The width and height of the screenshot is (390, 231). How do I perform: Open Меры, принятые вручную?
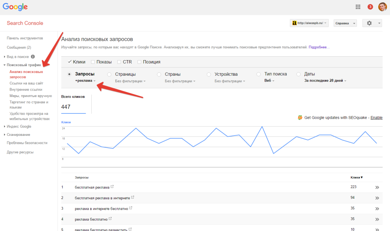pyautogui.click(x=30, y=96)
